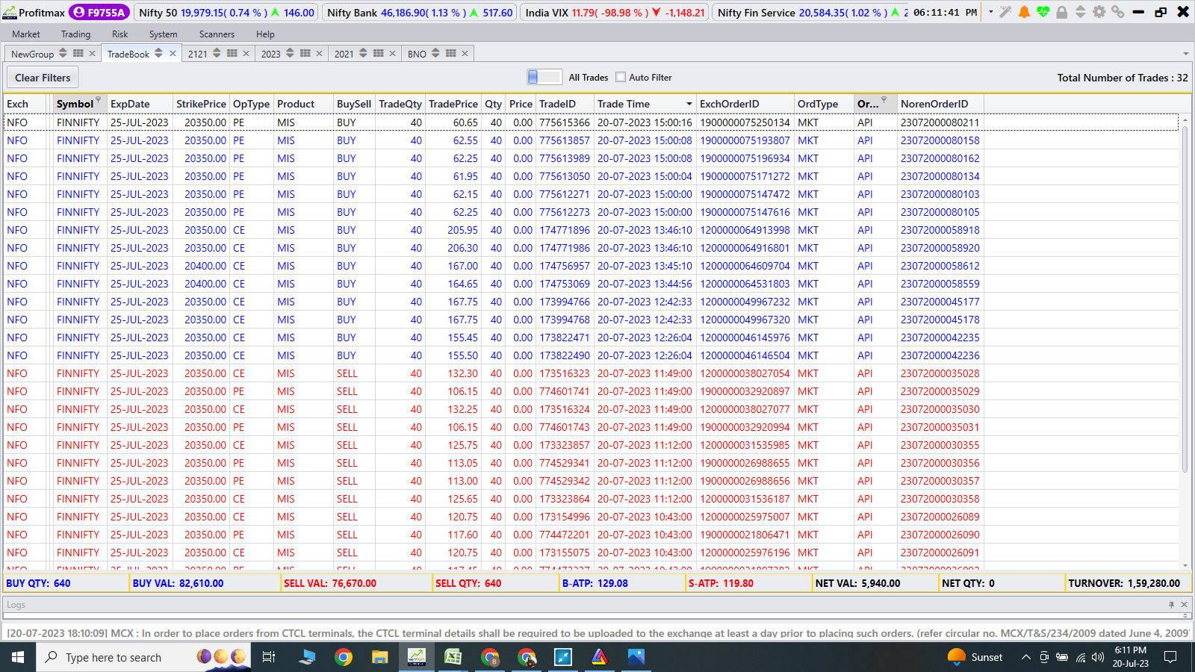This screenshot has height=672, width=1195.
Task: Open the small dropdown arrow next to the clock
Action: point(990,12)
